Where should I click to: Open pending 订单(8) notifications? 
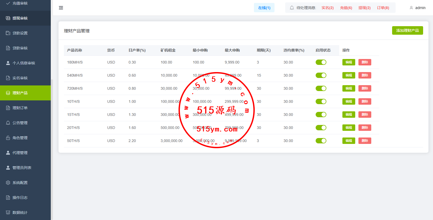(x=383, y=8)
